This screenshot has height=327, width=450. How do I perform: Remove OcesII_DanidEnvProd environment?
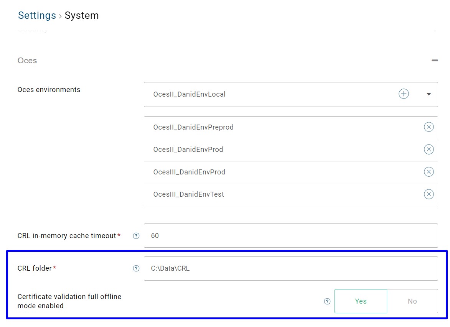click(429, 150)
